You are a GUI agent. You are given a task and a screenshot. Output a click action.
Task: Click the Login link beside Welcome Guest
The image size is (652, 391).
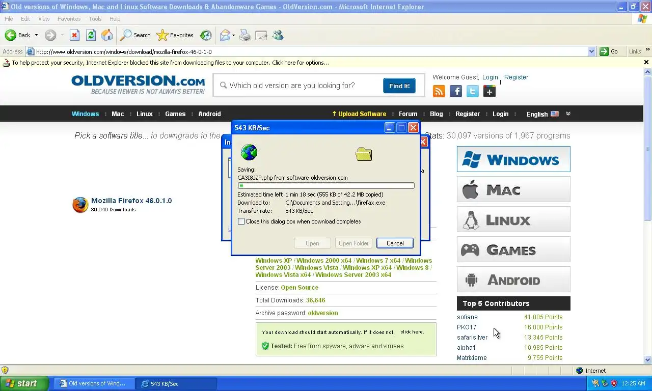(x=490, y=77)
